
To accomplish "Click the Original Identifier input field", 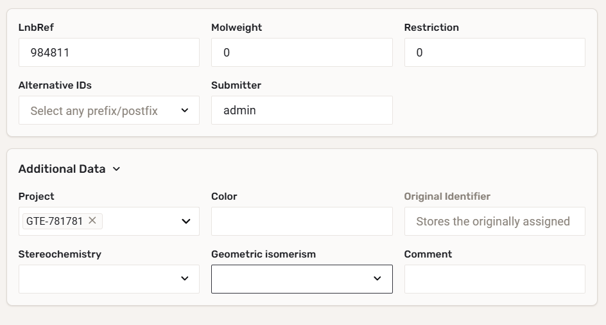I will 494,221.
